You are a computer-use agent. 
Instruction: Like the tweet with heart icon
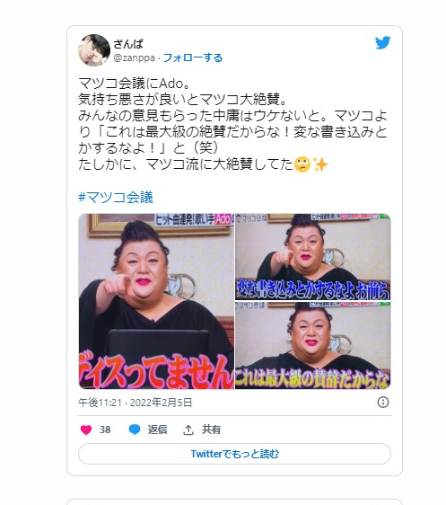pos(86,430)
